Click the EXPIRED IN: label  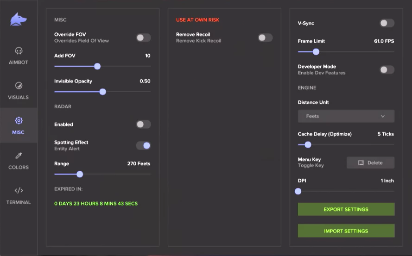point(68,189)
